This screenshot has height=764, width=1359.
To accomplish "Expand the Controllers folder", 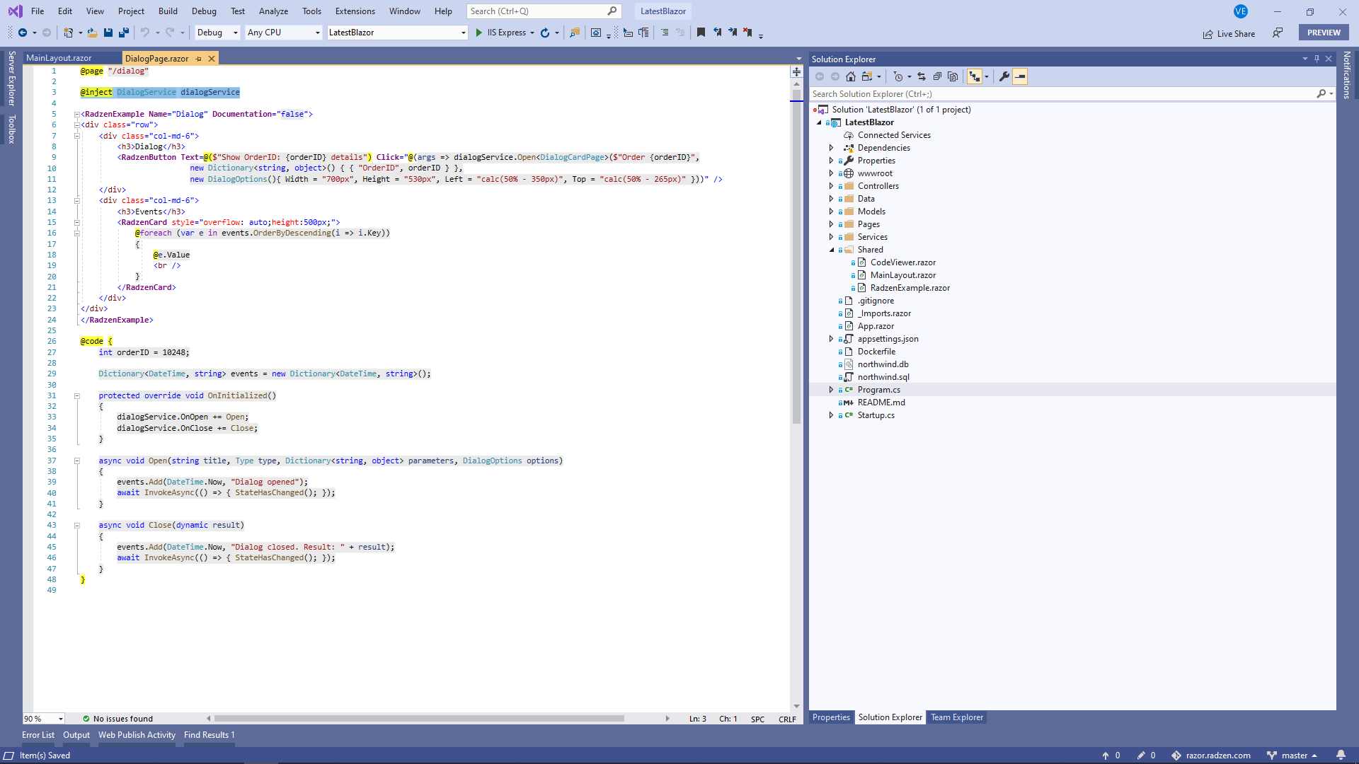I will pyautogui.click(x=831, y=186).
